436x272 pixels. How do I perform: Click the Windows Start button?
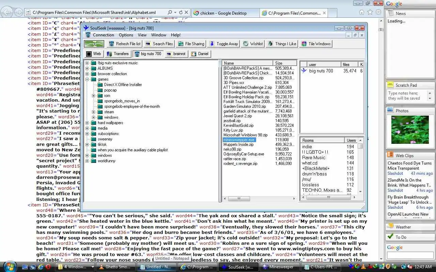(x=10, y=267)
